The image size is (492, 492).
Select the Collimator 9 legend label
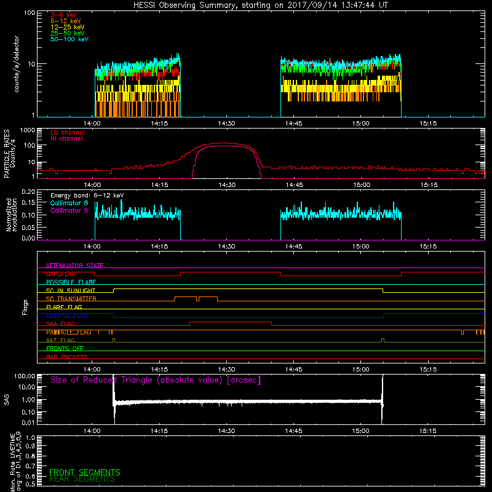69,210
